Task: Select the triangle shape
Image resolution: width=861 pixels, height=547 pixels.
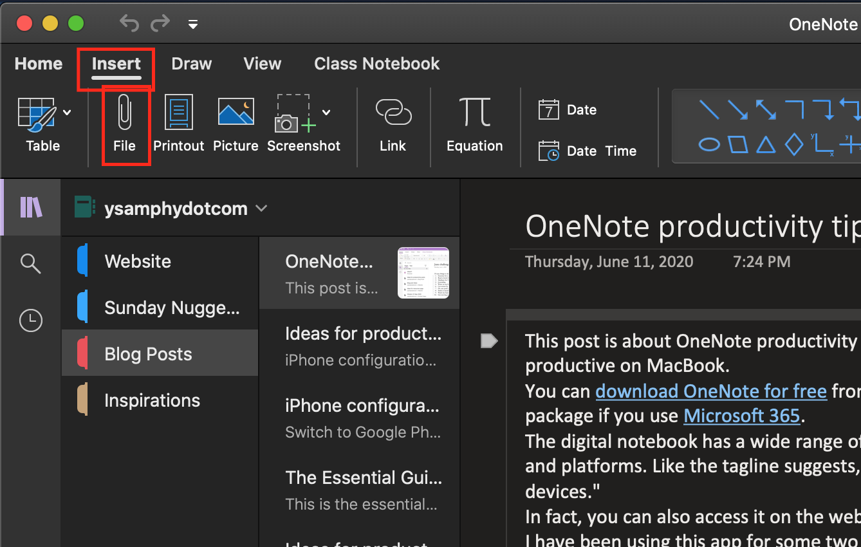Action: click(x=766, y=144)
